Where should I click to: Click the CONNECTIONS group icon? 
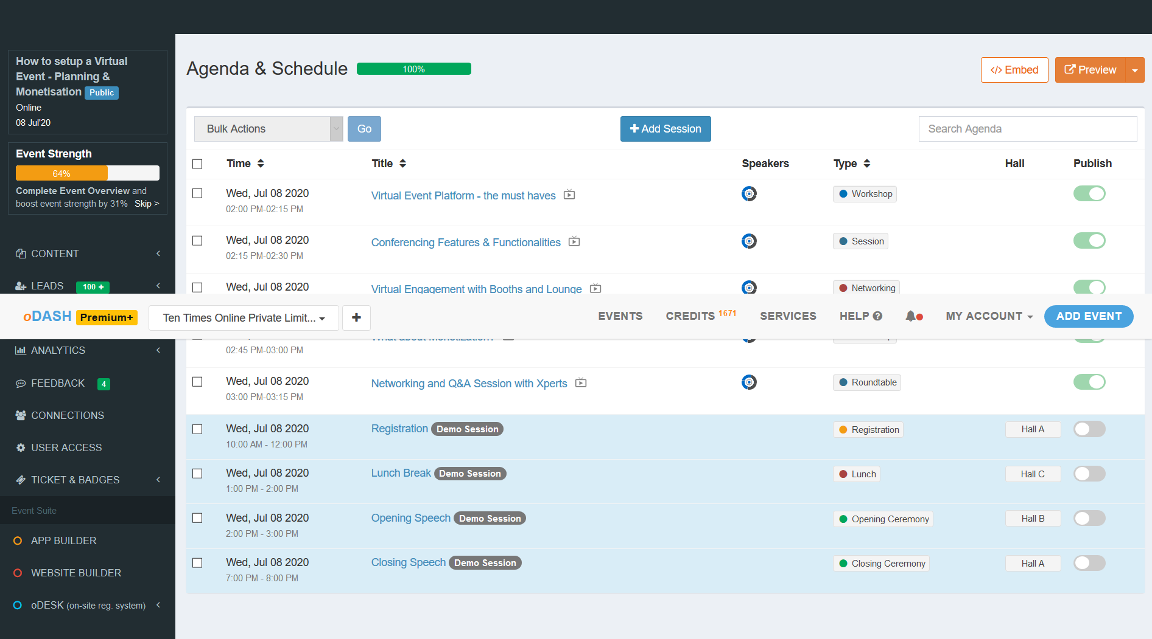[x=21, y=415]
